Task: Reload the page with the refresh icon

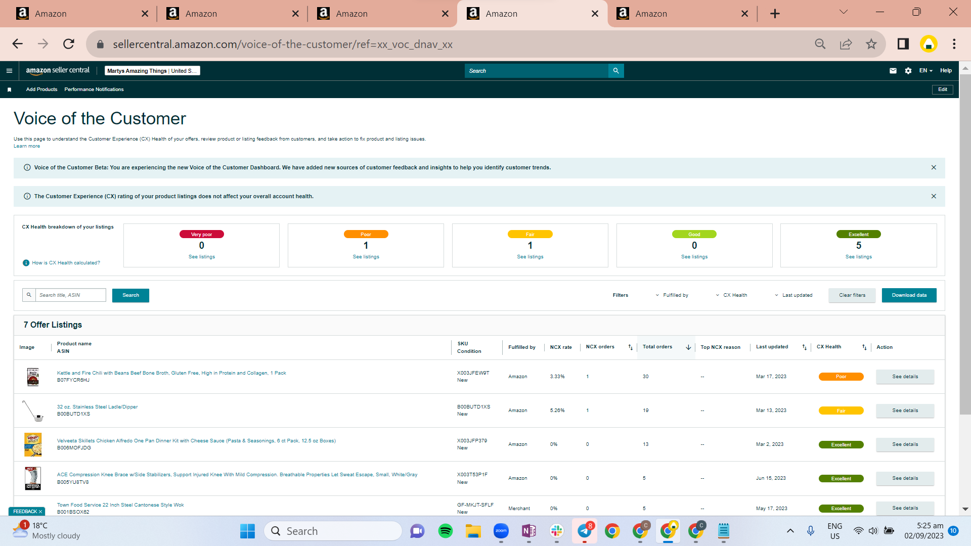Action: (69, 44)
